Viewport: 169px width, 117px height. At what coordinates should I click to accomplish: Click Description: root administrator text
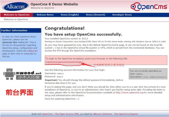pos(148,77)
